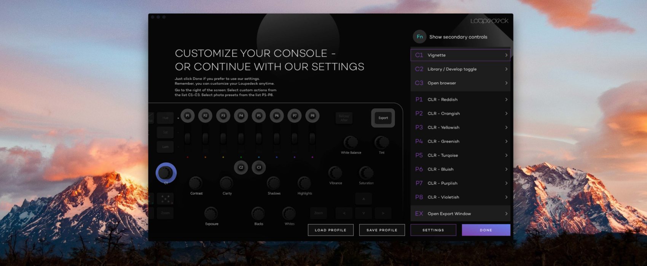This screenshot has height=266, width=647.
Task: Expand the C1 Vignette action row
Action: coord(461,55)
